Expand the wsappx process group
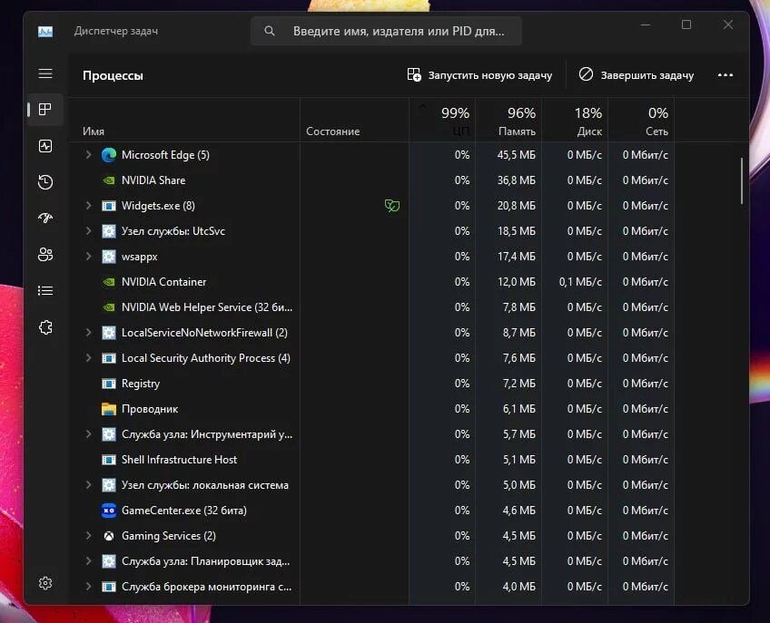This screenshot has height=623, width=770. coord(88,256)
